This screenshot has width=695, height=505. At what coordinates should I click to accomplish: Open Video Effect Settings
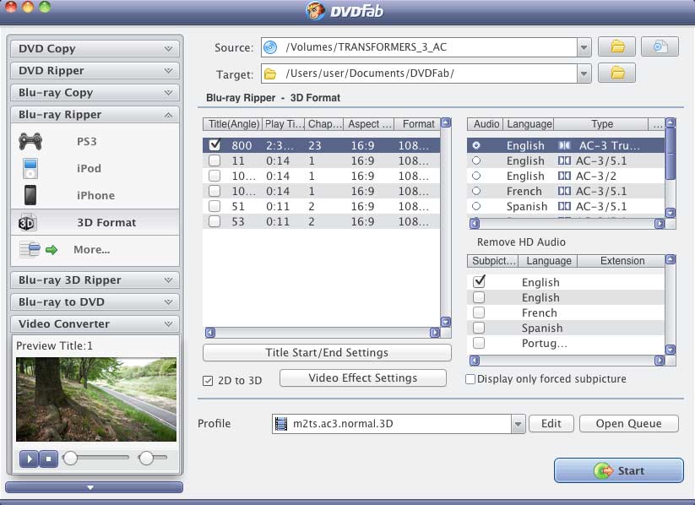pos(362,377)
